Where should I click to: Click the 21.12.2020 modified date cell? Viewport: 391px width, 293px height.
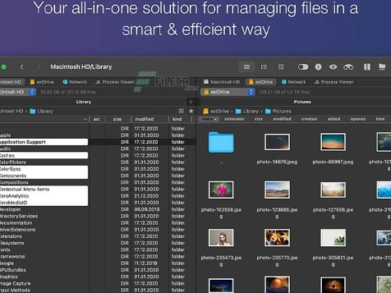pyautogui.click(x=146, y=196)
